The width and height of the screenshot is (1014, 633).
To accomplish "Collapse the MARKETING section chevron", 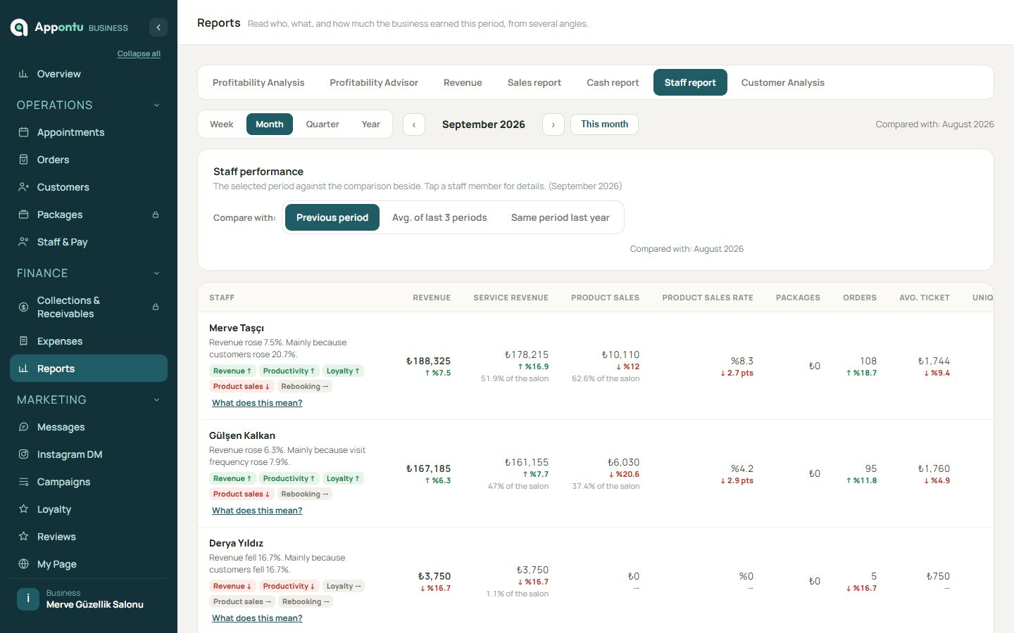I will [x=156, y=400].
